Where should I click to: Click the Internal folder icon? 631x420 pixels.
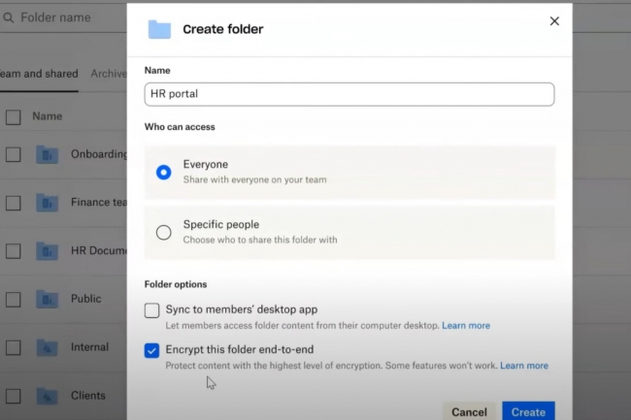[47, 346]
